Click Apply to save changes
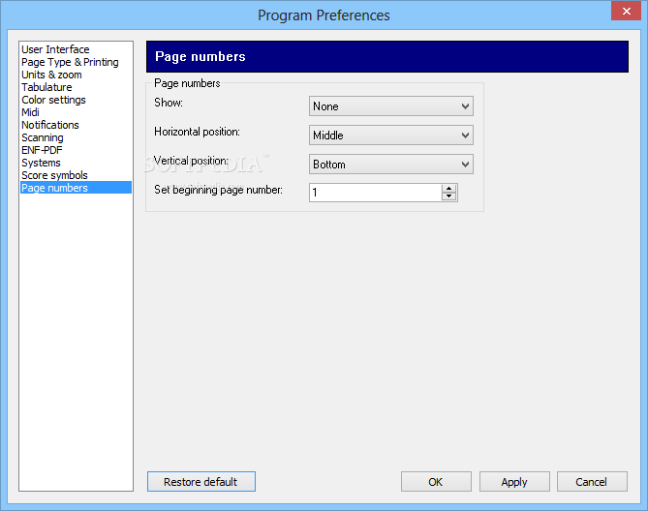The image size is (648, 511). [514, 482]
